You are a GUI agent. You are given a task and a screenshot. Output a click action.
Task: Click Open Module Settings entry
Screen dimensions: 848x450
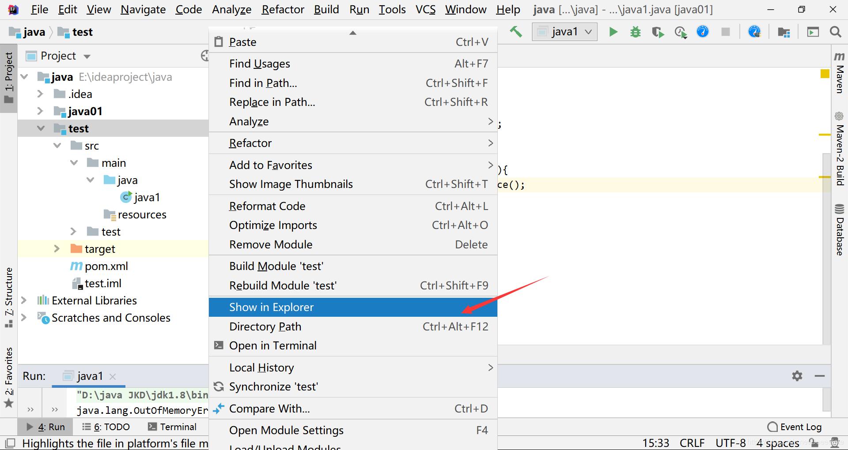pyautogui.click(x=353, y=431)
